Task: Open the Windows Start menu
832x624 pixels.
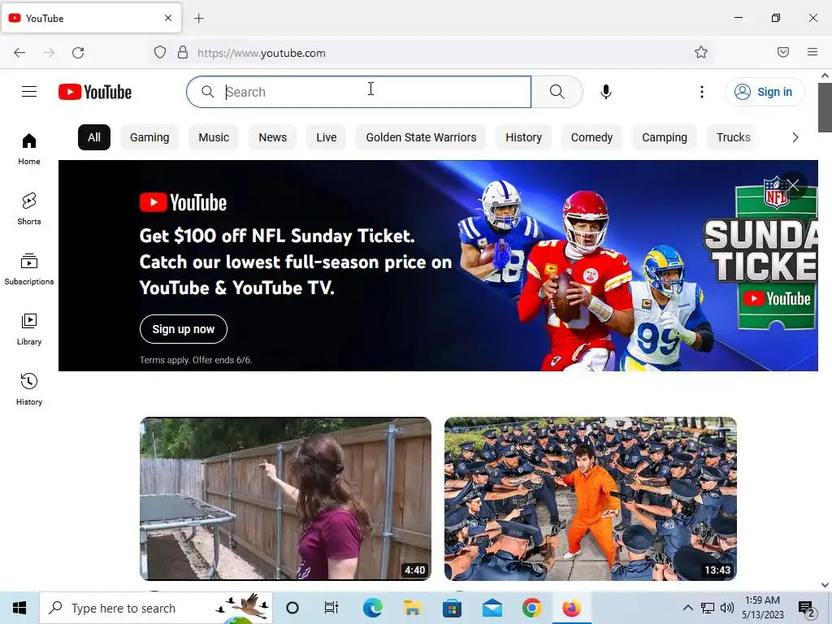Action: [x=19, y=608]
